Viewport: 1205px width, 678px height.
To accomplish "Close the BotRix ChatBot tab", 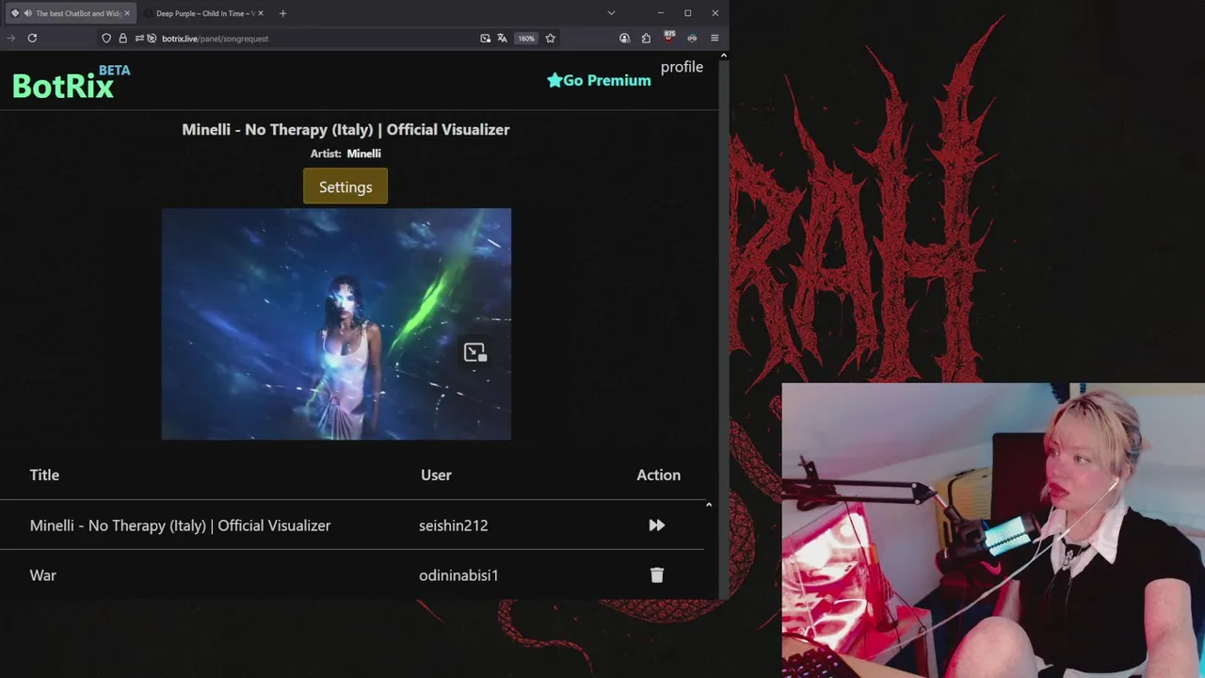I will click(x=127, y=13).
